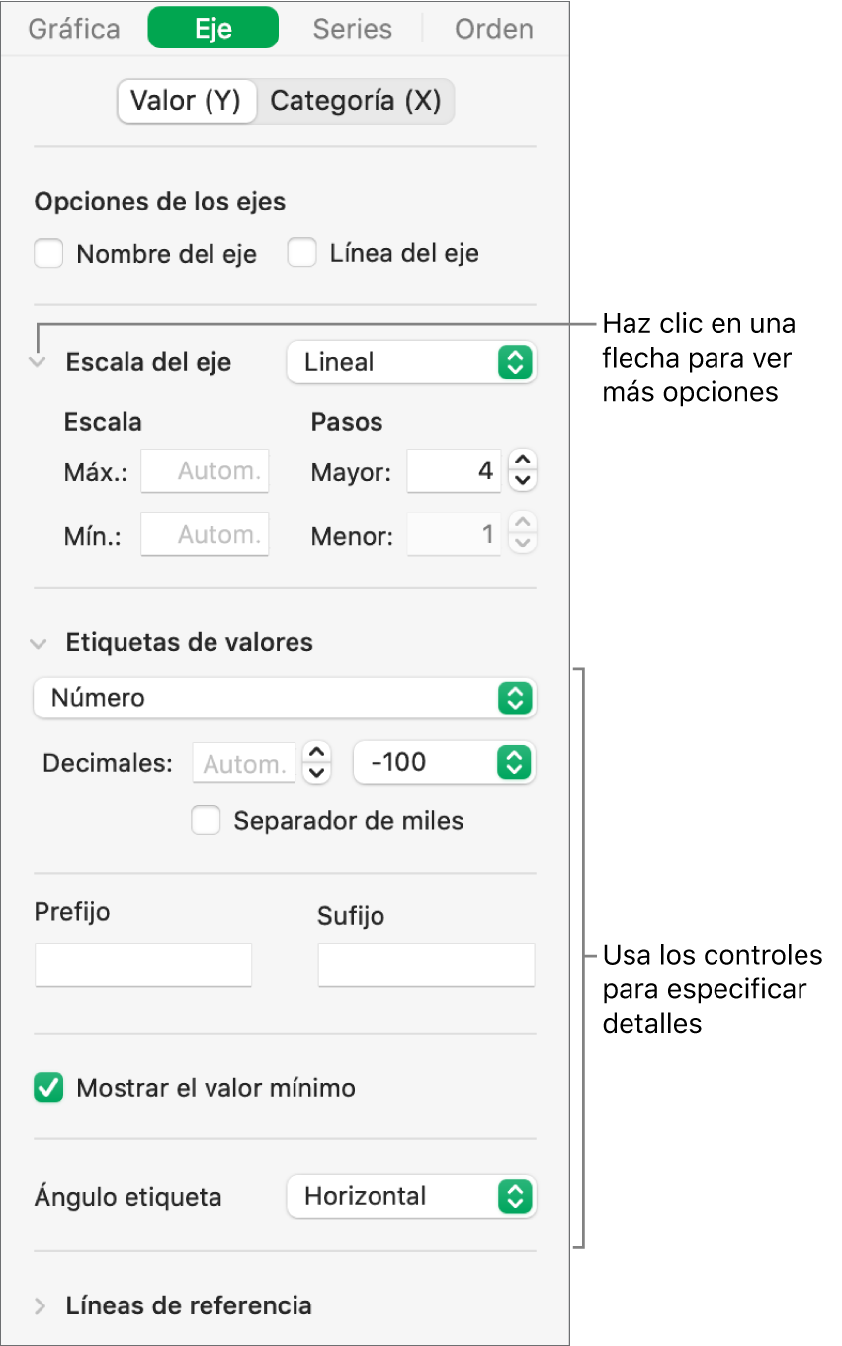This screenshot has height=1346, width=842.
Task: Open the Número format dropdown
Action: pos(284,699)
